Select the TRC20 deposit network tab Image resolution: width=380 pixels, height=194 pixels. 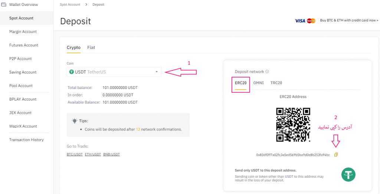[x=276, y=83]
